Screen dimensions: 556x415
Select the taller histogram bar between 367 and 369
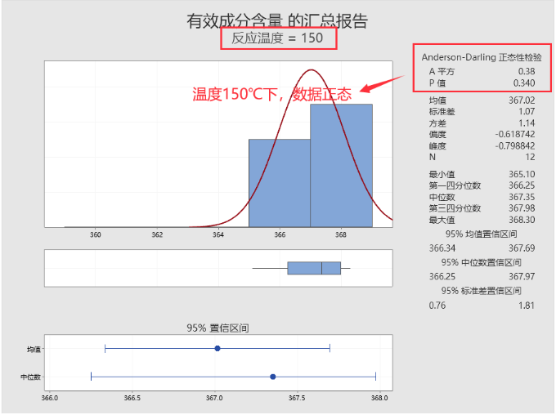click(x=341, y=165)
